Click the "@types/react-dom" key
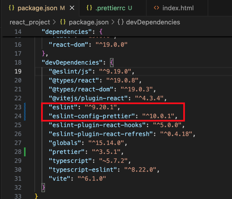The image size is (232, 199). tap(81, 89)
